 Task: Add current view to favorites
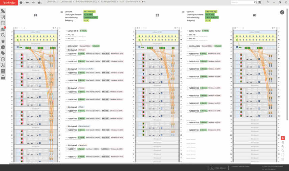[40, 2]
